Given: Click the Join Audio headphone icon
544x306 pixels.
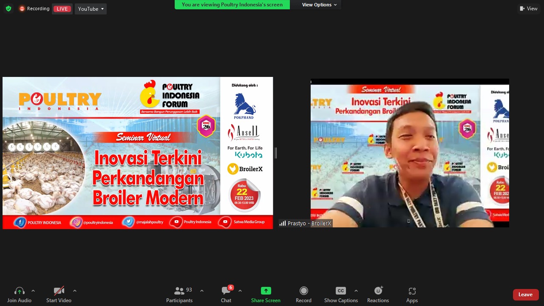Looking at the screenshot, I should [x=19, y=291].
